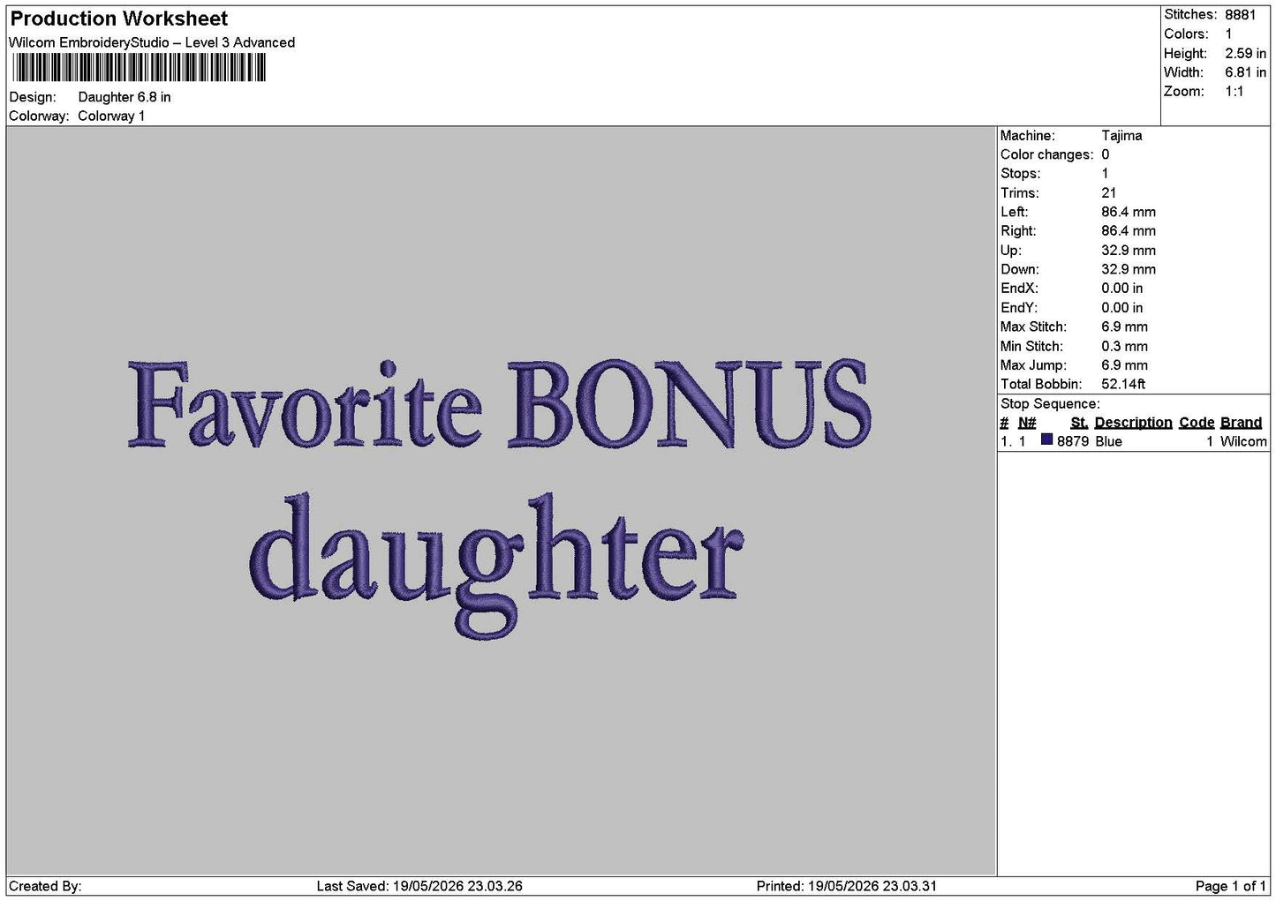1276x901 pixels.
Task: Click the Max Stitch value 6.9 mm
Action: coord(1125,327)
